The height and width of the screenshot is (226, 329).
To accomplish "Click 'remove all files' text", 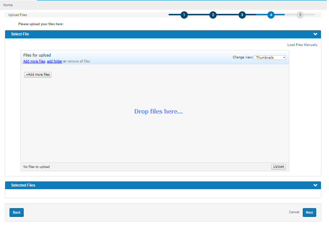I will pyautogui.click(x=78, y=61).
